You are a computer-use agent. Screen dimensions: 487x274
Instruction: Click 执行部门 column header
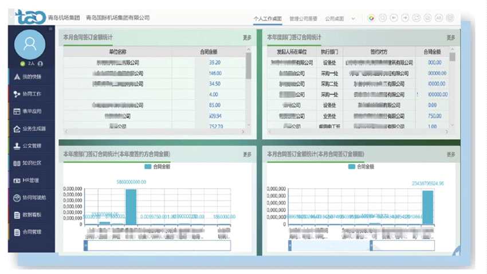[329, 52]
